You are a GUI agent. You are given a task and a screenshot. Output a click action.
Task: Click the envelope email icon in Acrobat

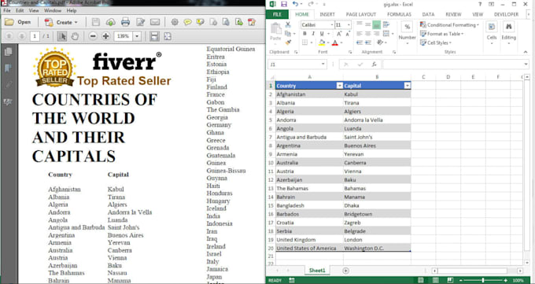pos(155,22)
